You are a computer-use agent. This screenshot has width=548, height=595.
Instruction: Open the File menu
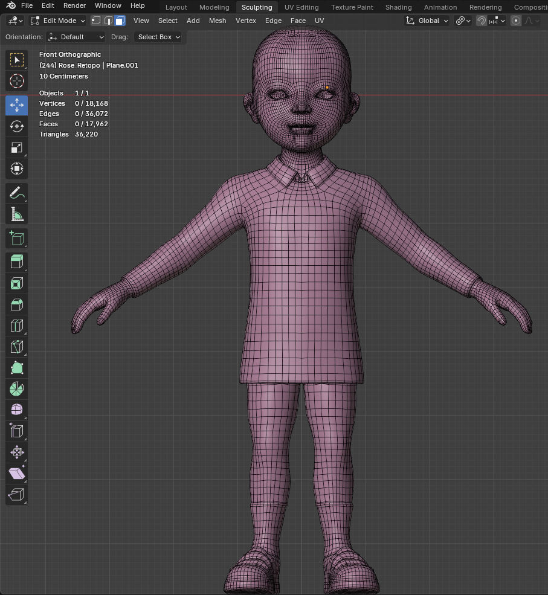point(27,5)
